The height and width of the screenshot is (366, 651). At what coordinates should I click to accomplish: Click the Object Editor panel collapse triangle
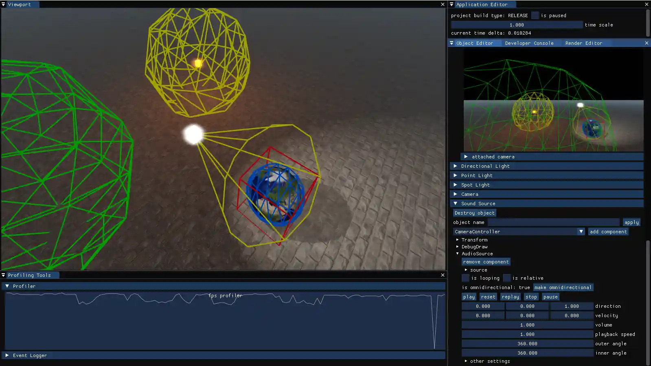coord(452,43)
